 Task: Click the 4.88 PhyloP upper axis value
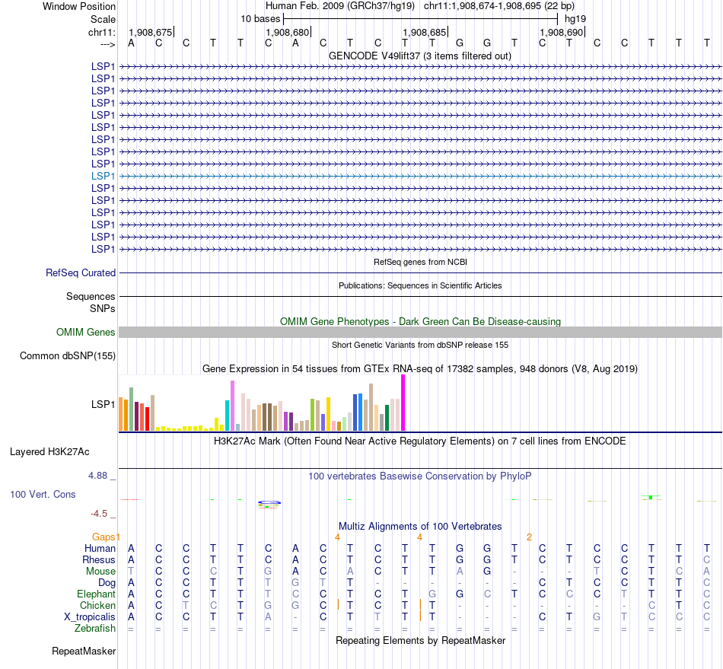coord(97,476)
